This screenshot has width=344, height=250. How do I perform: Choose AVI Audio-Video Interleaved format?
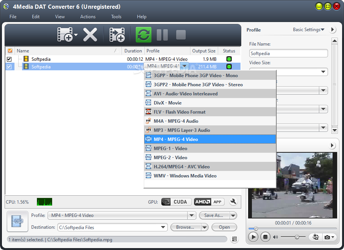(x=210, y=93)
